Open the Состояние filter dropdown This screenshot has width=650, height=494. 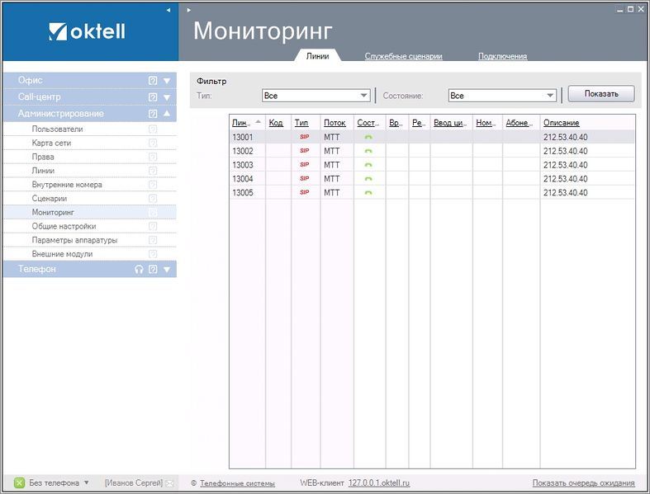[x=502, y=96]
